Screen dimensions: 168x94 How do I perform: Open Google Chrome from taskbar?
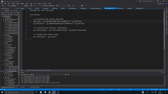click(x=49, y=92)
